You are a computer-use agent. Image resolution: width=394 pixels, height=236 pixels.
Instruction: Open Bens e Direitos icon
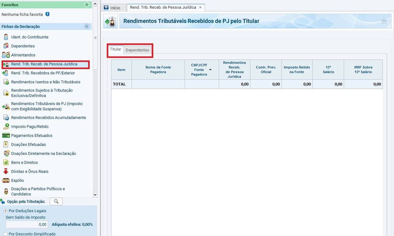click(6, 163)
